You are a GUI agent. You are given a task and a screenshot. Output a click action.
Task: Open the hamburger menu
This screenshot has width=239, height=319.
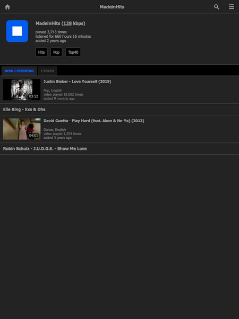[x=231, y=7]
